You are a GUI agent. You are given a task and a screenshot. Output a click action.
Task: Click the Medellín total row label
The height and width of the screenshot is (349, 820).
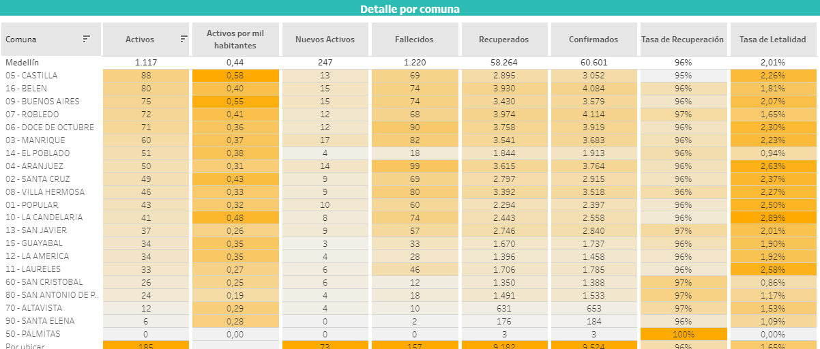(23, 63)
